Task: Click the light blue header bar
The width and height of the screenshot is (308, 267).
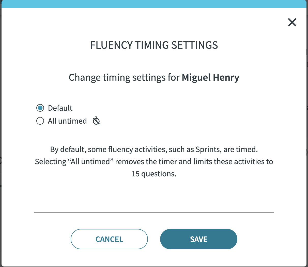Action: click(154, 4)
